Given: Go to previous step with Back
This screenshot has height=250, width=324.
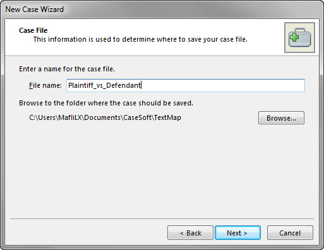Looking at the screenshot, I should tap(190, 233).
